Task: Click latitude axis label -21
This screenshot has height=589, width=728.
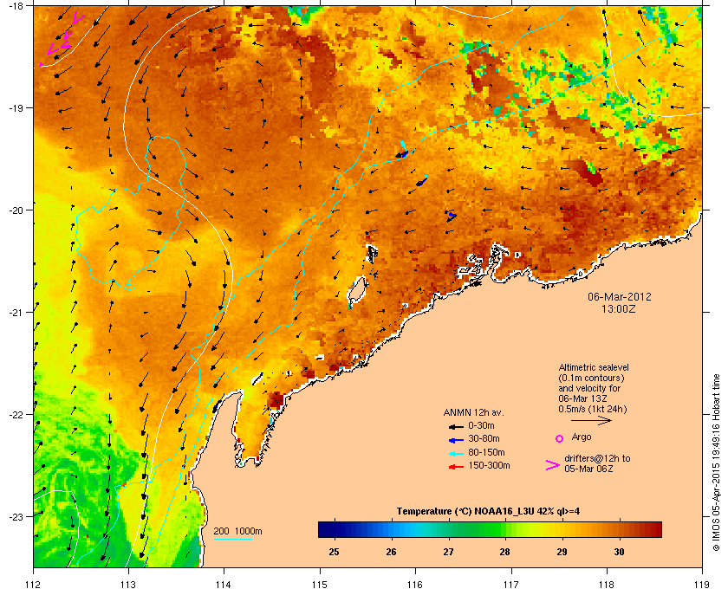Action: point(16,313)
